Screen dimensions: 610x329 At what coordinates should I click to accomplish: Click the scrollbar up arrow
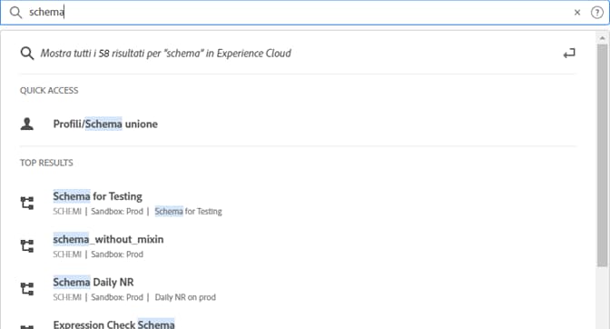pyautogui.click(x=602, y=38)
